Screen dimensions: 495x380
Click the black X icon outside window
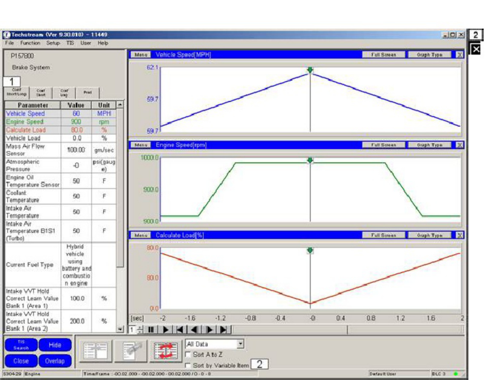tap(475, 49)
